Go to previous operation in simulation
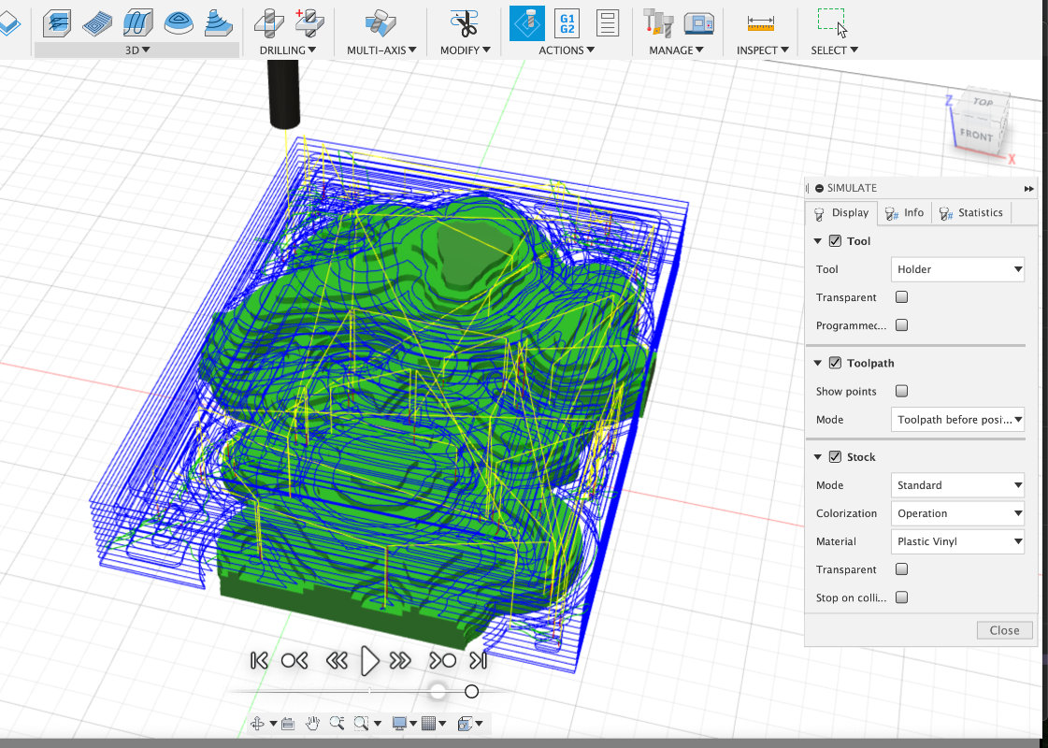The image size is (1048, 748). click(x=294, y=661)
